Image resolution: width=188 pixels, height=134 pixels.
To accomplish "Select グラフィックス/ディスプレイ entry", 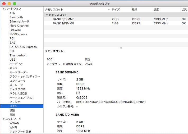I will pyautogui.click(x=25, y=77).
